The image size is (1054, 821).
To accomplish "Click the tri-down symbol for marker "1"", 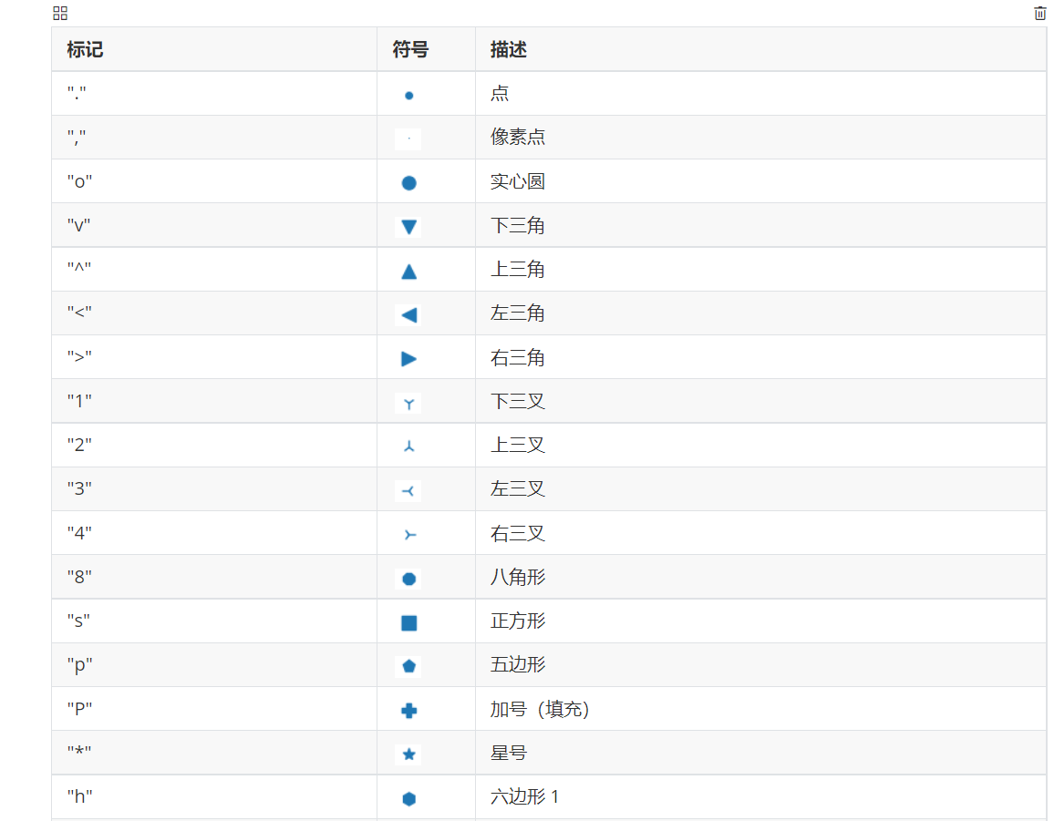I will [408, 401].
